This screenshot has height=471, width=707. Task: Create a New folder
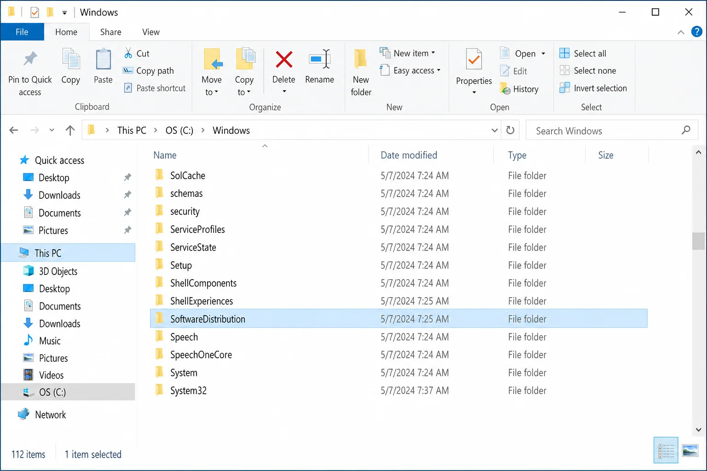(361, 73)
